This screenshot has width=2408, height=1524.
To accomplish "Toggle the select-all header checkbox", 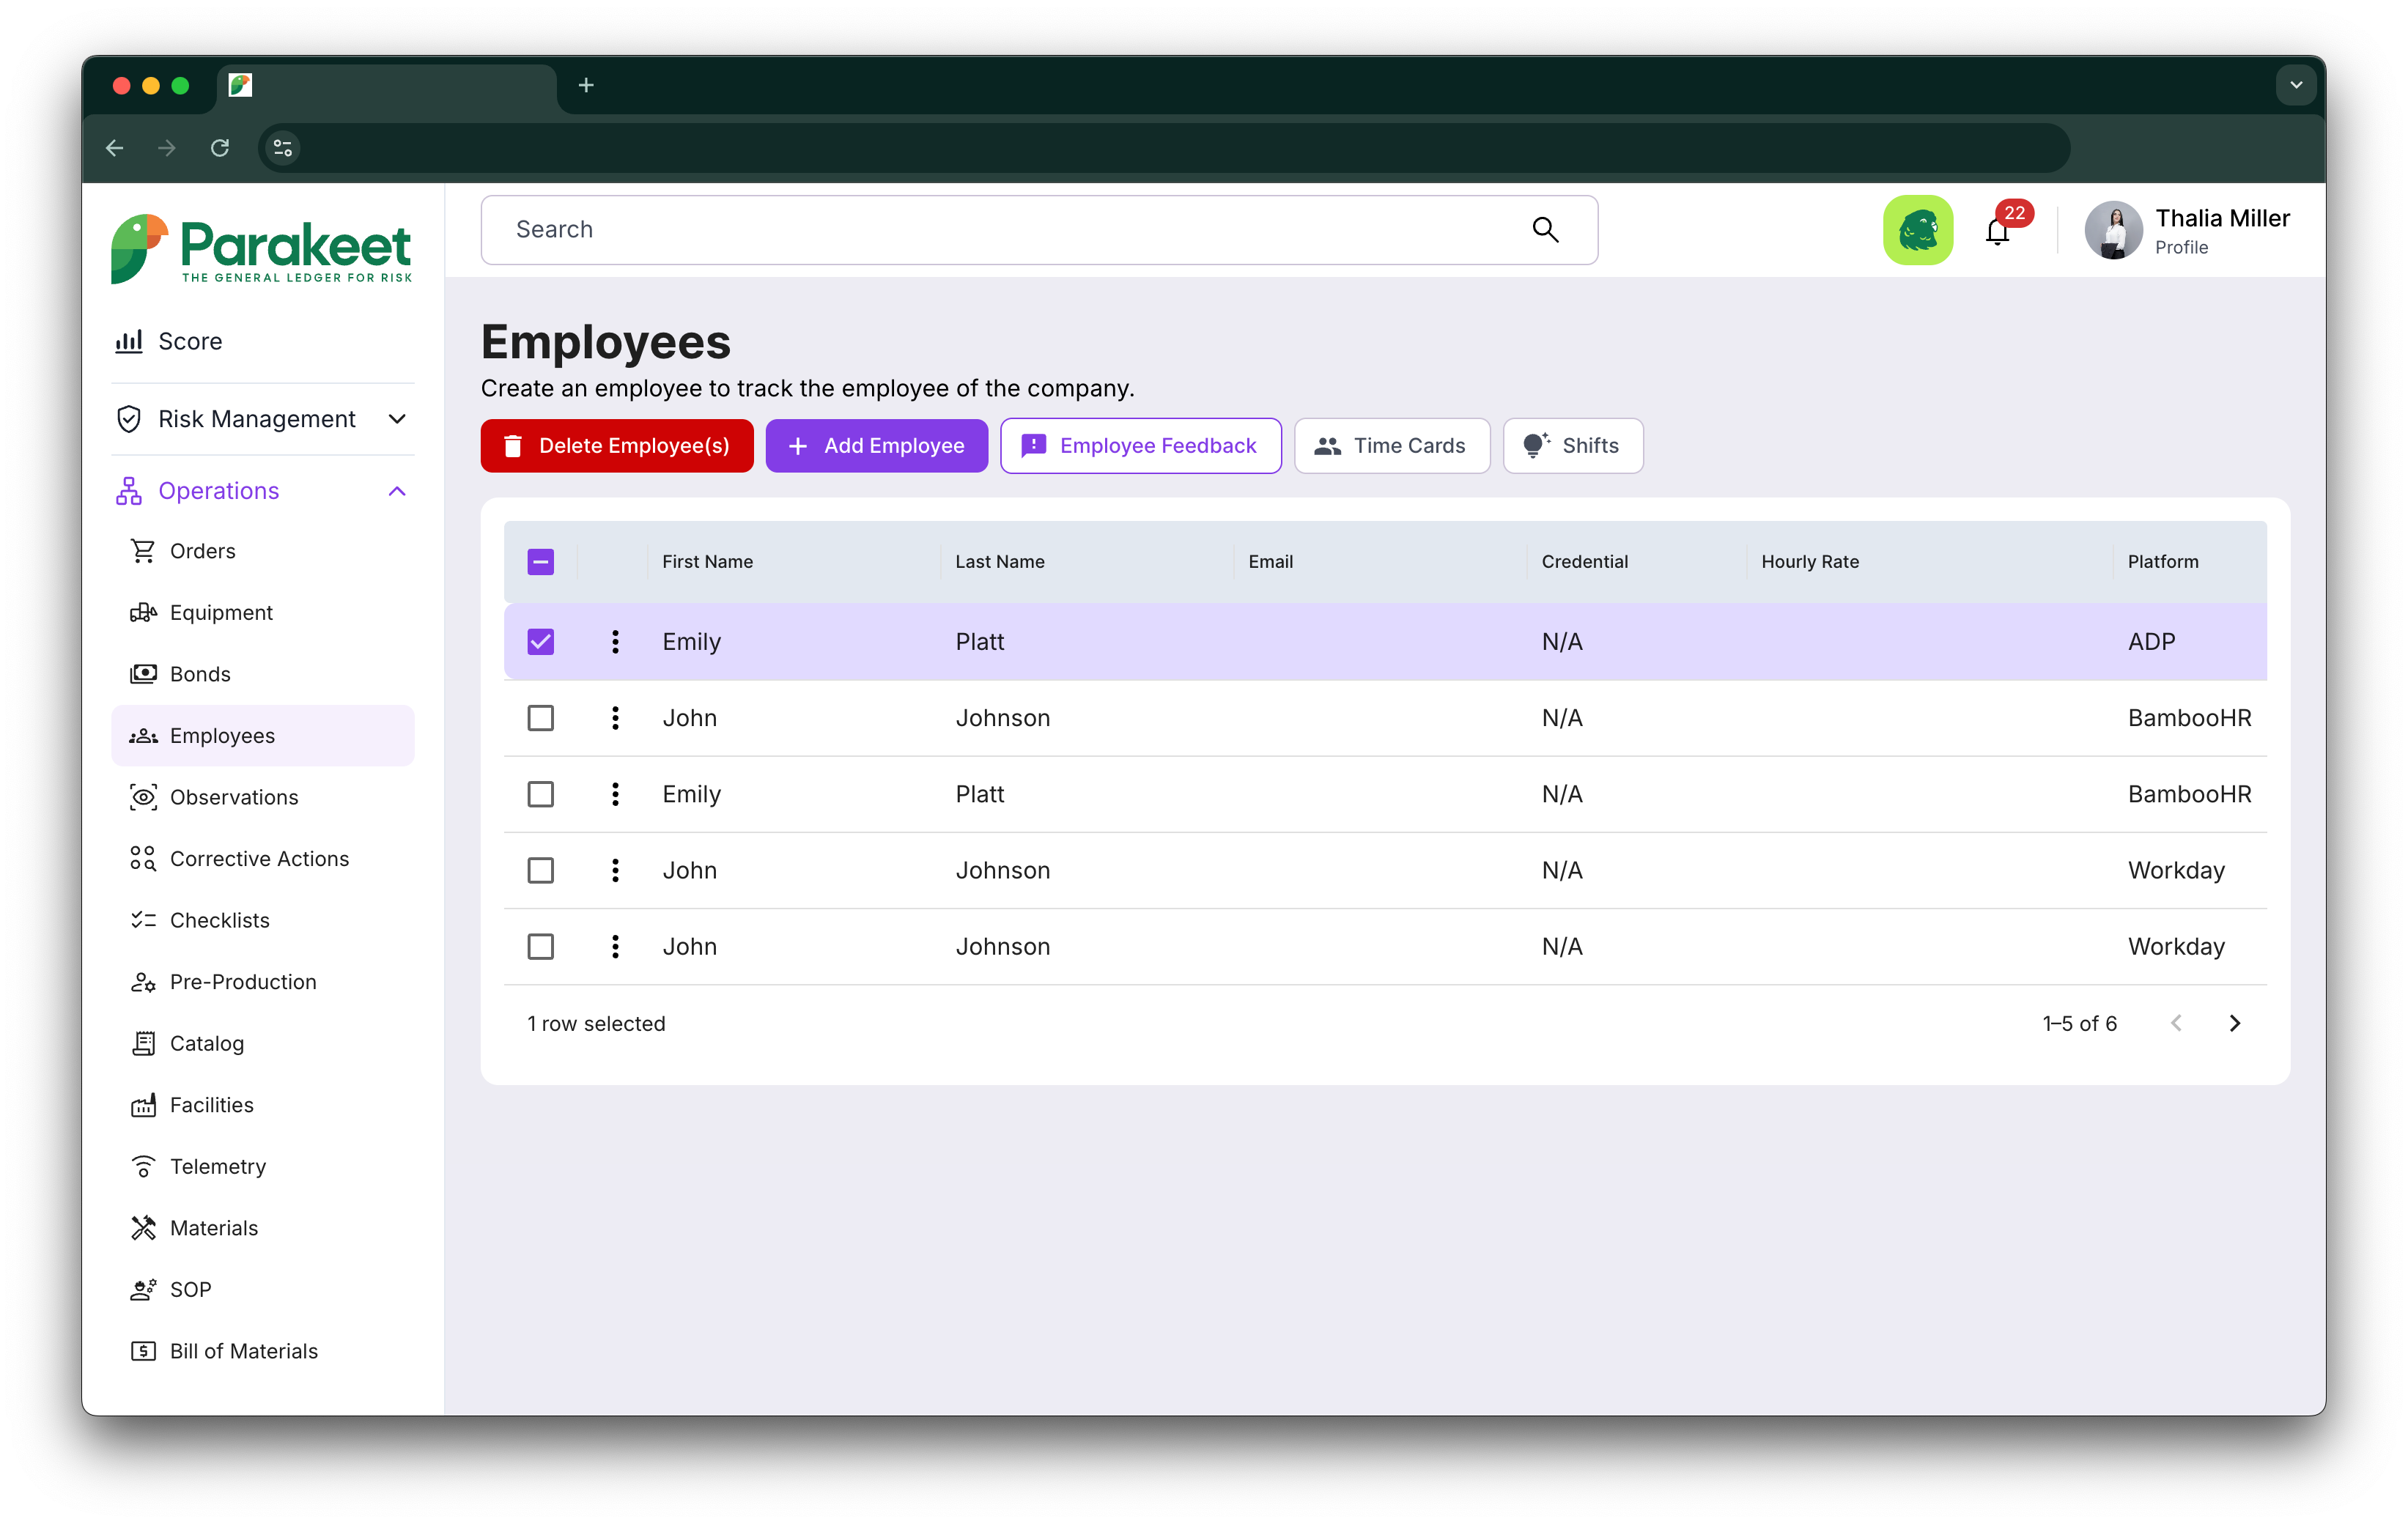I will 541,562.
